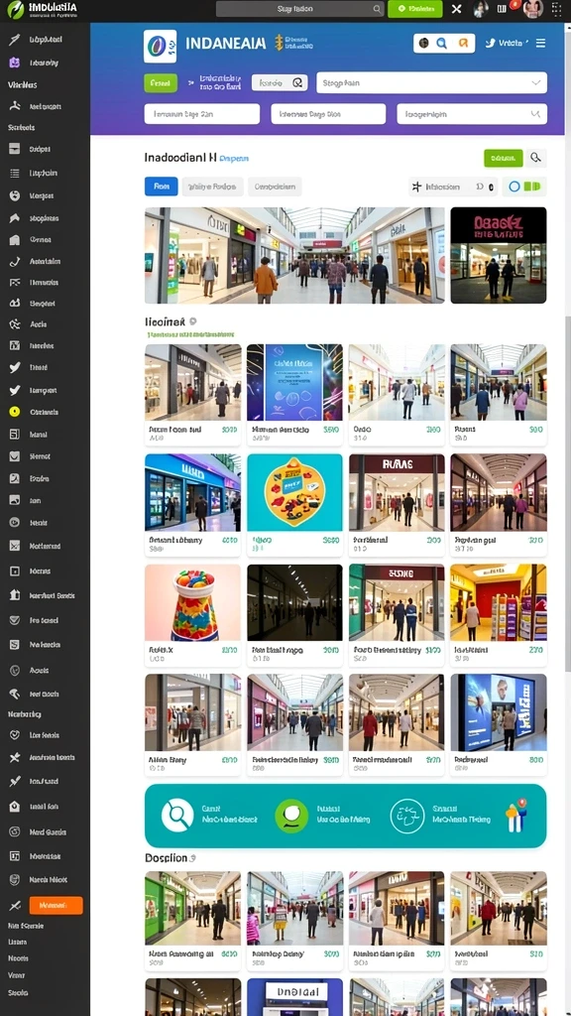The width and height of the screenshot is (571, 1016).
Task: Open the dark corridor shop card
Action: pyautogui.click(x=294, y=615)
